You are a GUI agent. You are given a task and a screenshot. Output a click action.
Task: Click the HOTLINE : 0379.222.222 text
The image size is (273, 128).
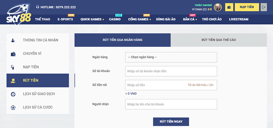pyautogui.click(x=58, y=7)
